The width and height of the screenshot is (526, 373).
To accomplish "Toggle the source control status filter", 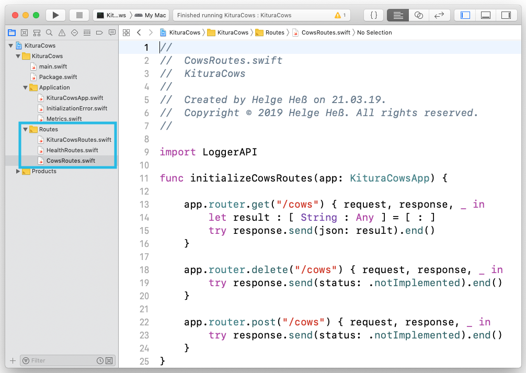I will tap(109, 360).
